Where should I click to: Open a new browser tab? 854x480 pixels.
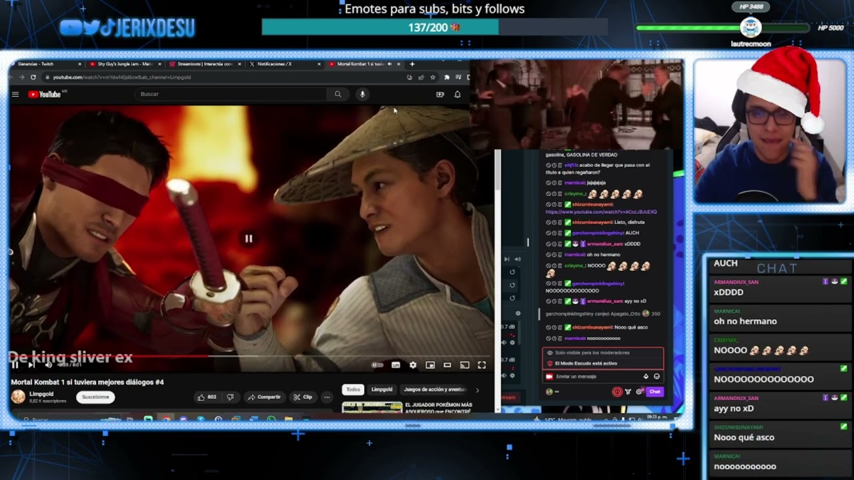(x=412, y=64)
